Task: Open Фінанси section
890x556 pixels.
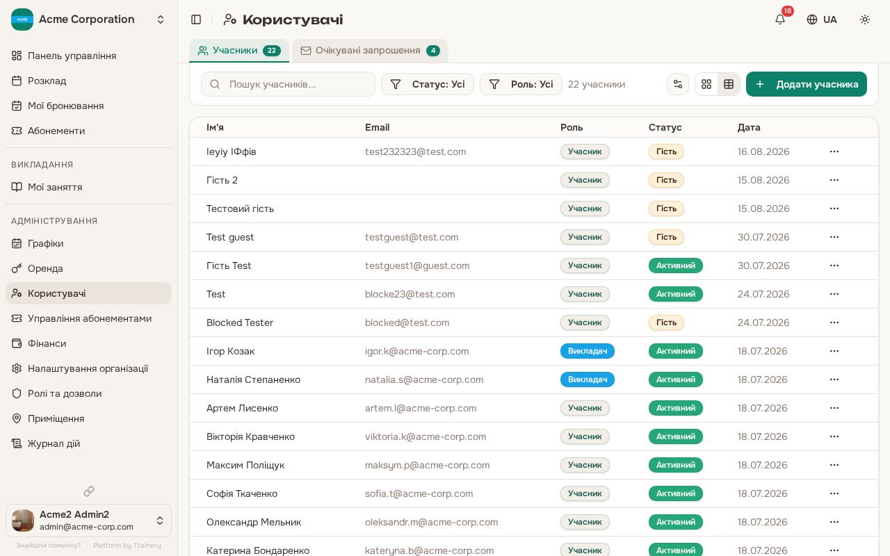Action: [88, 343]
